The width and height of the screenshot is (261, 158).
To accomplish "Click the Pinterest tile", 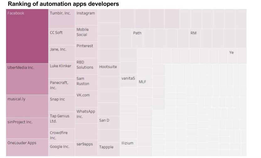I will click(x=86, y=50).
